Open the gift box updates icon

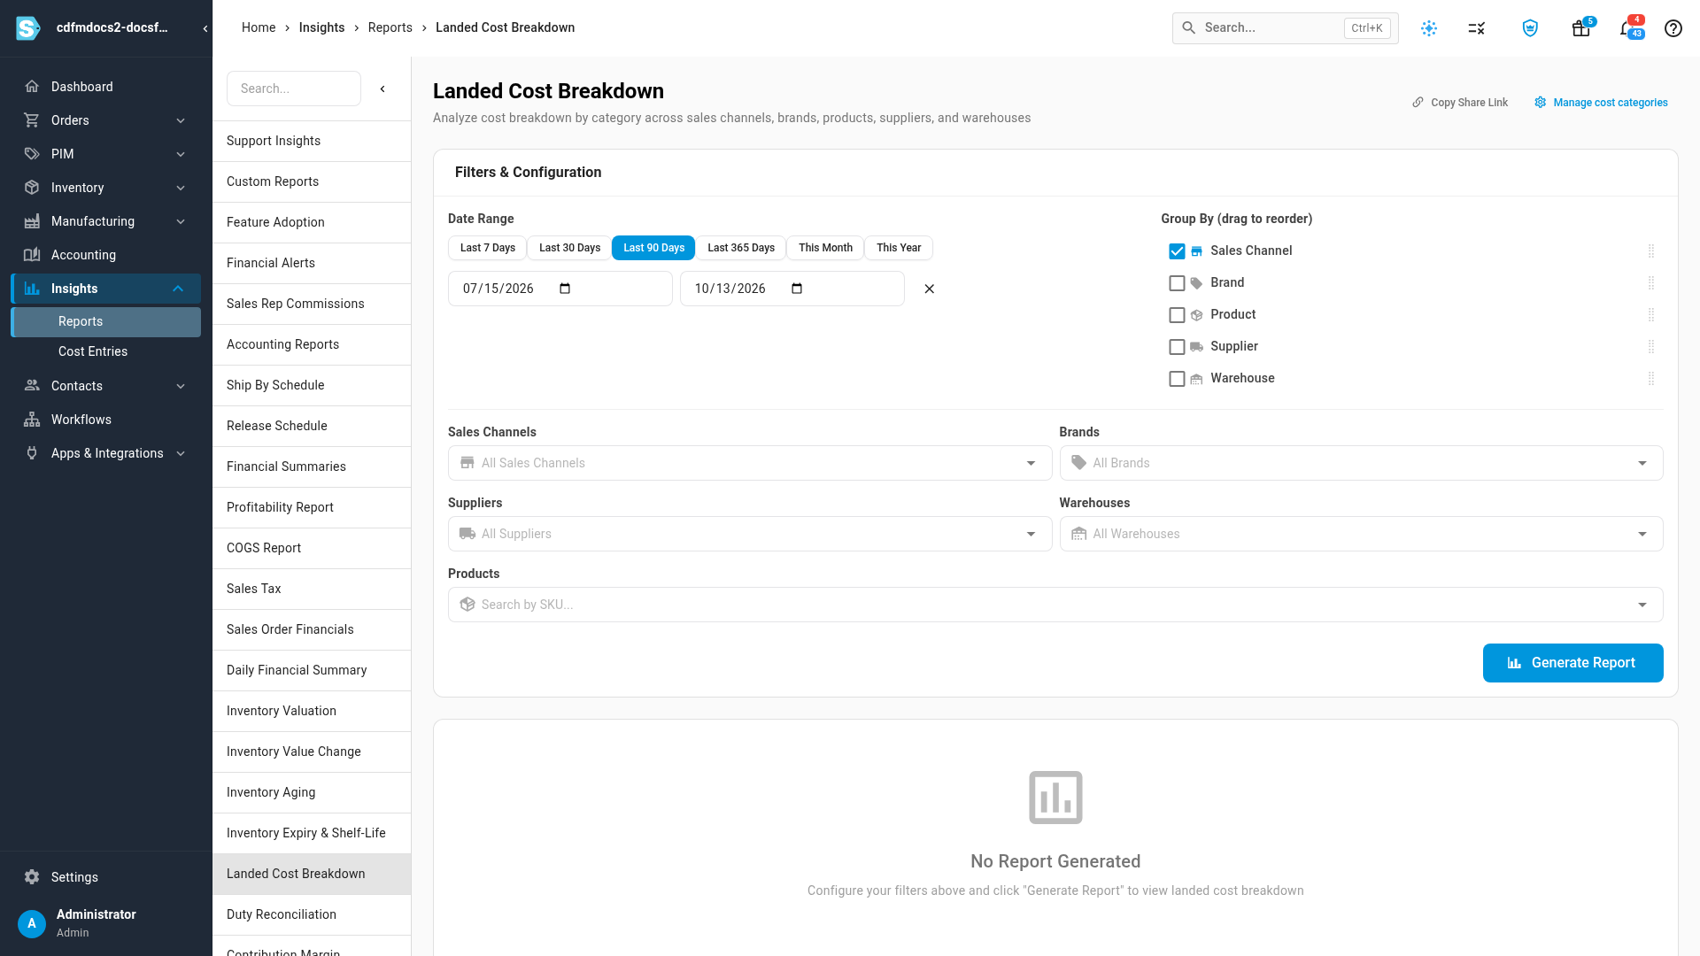[x=1580, y=28]
